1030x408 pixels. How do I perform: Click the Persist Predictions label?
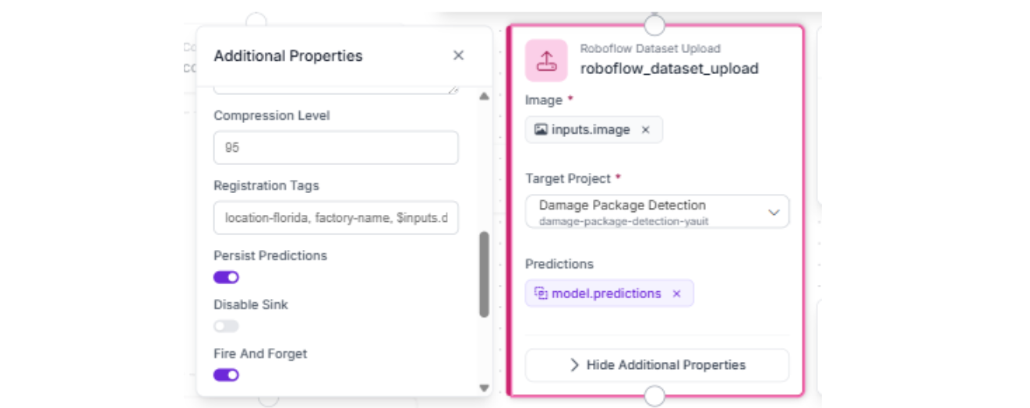[x=270, y=255]
